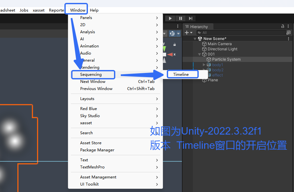Open the xasset submenu in Window menu
294x192 pixels.
pyautogui.click(x=115, y=123)
